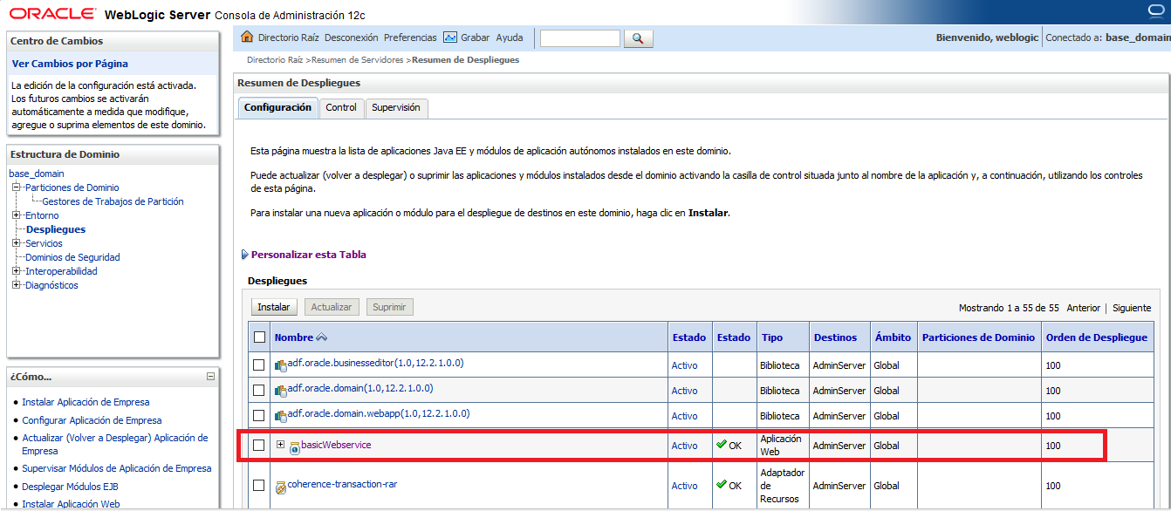Open the basicWebservice deployment link
This screenshot has height=511, width=1171.
tap(336, 445)
